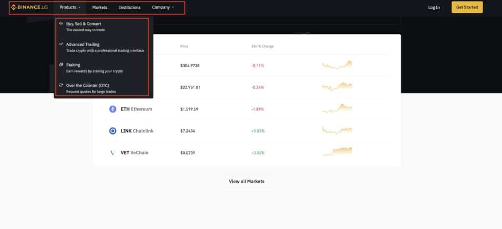Viewport: 502px width, 229px height.
Task: Click the Binance.US logo
Action: [x=29, y=7]
